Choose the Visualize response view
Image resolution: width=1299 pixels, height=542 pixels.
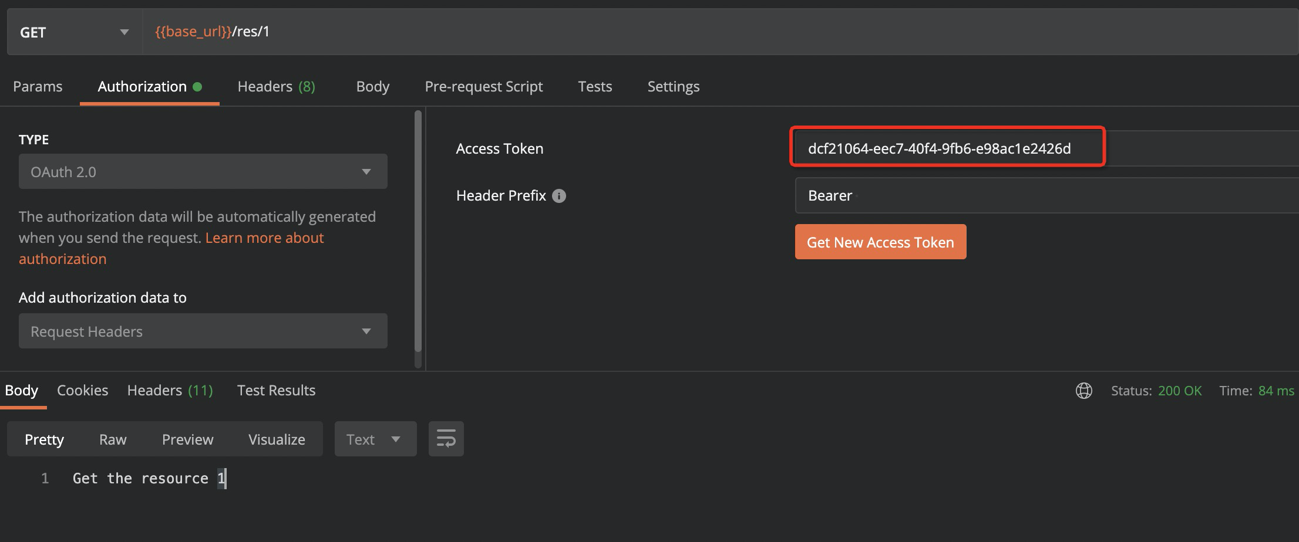click(x=277, y=439)
